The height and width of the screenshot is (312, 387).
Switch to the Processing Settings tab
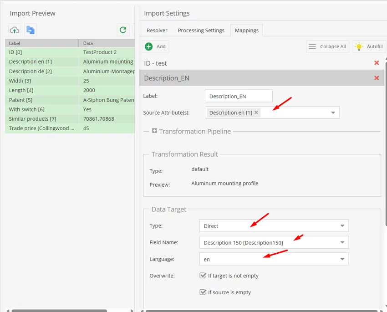pos(201,31)
